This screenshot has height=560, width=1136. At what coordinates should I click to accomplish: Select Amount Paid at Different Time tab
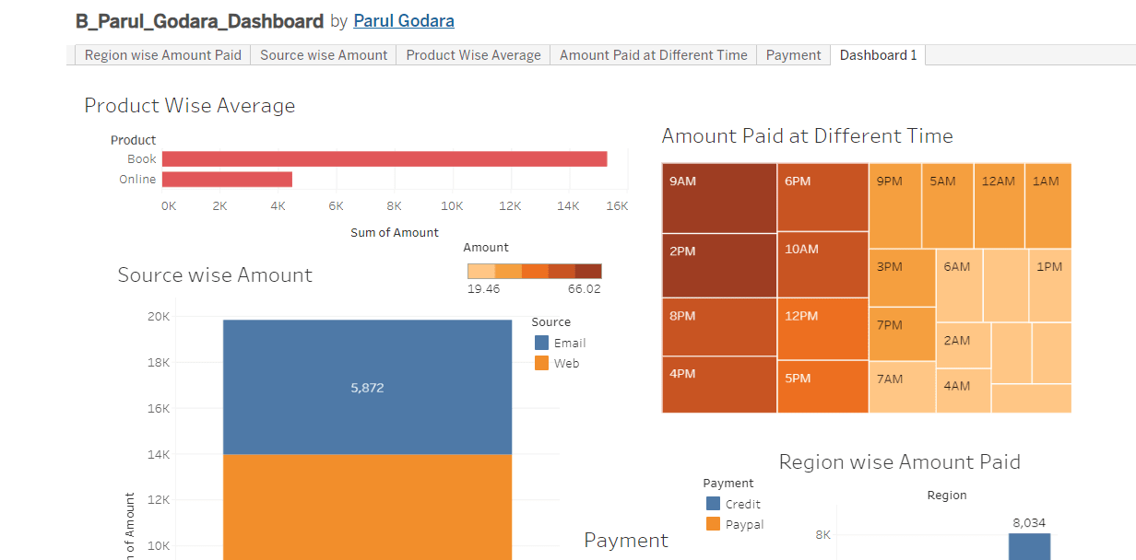[x=653, y=55]
